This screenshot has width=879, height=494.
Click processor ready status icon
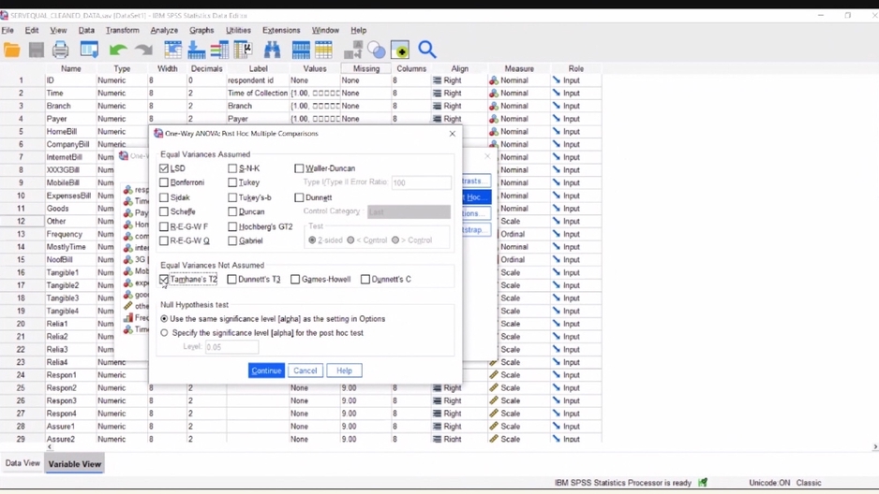click(x=703, y=482)
